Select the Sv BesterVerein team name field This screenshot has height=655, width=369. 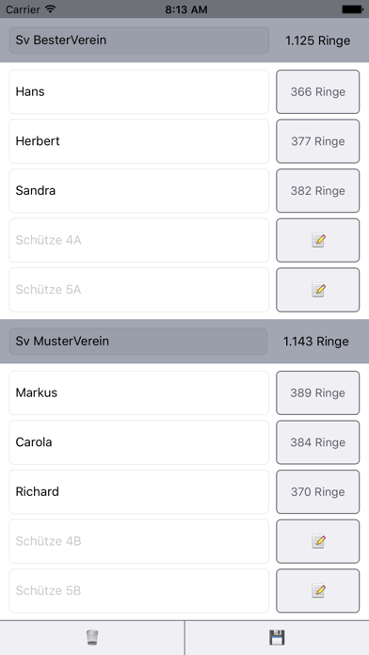click(138, 40)
